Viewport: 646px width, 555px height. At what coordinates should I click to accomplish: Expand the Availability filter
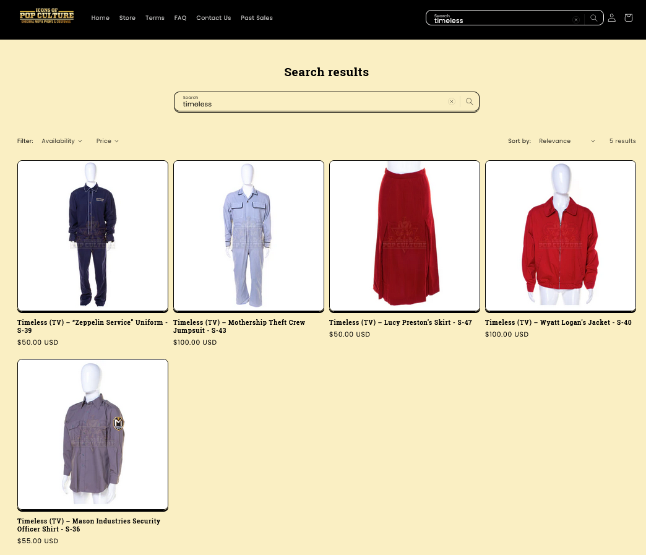[x=61, y=141]
